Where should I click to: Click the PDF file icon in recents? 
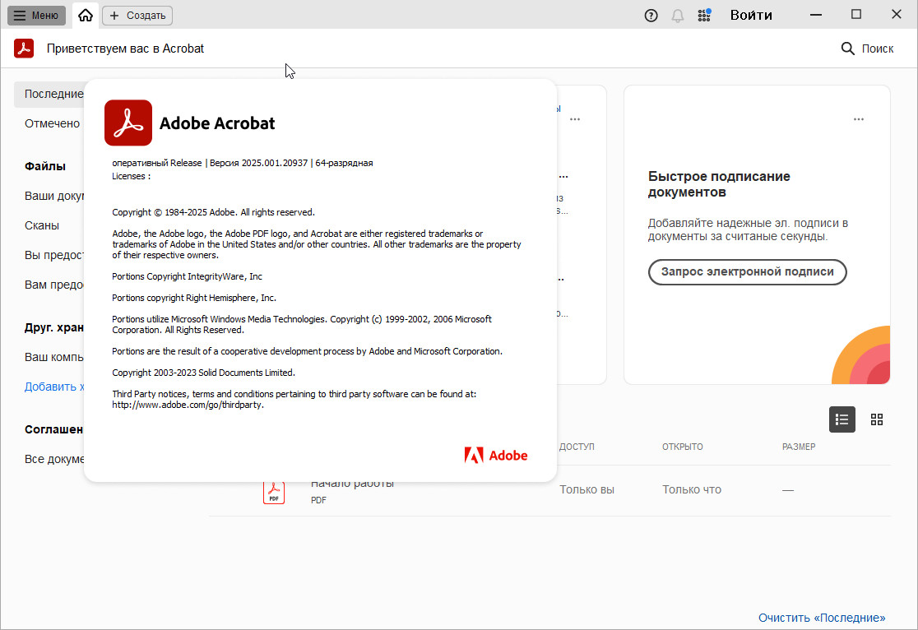pos(274,492)
